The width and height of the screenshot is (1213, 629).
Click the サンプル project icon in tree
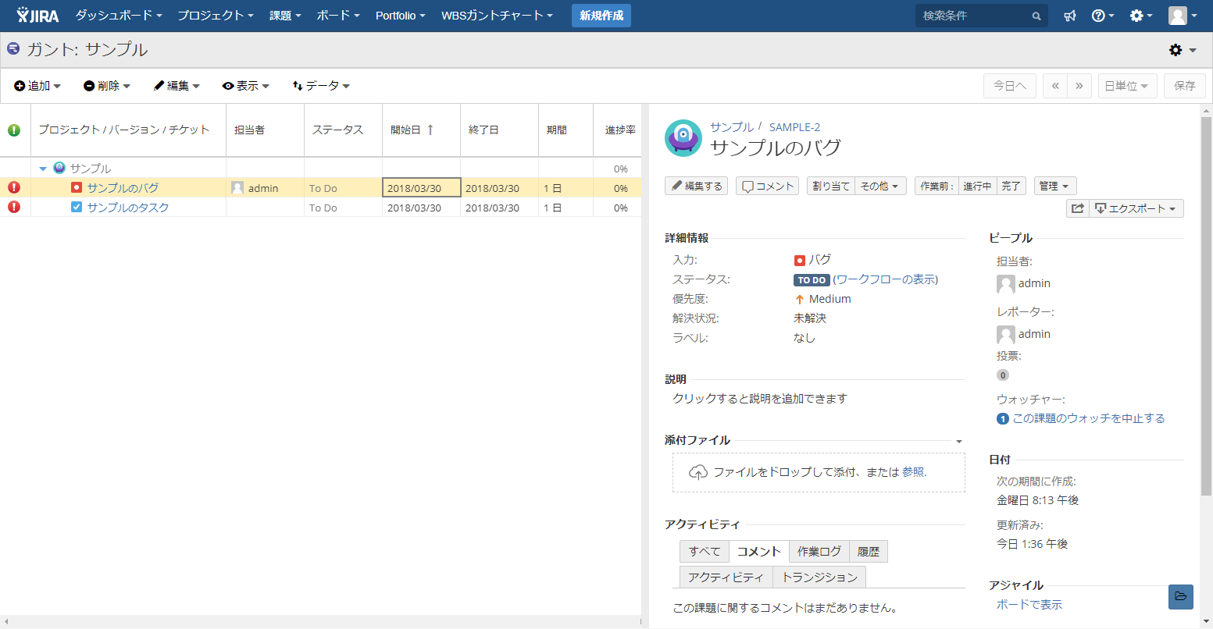point(59,168)
